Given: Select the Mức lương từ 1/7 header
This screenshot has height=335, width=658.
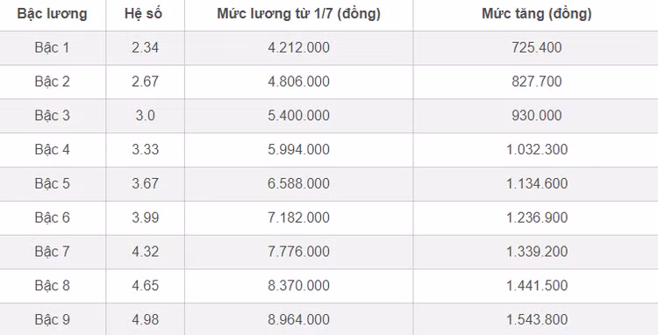Looking at the screenshot, I should (299, 14).
